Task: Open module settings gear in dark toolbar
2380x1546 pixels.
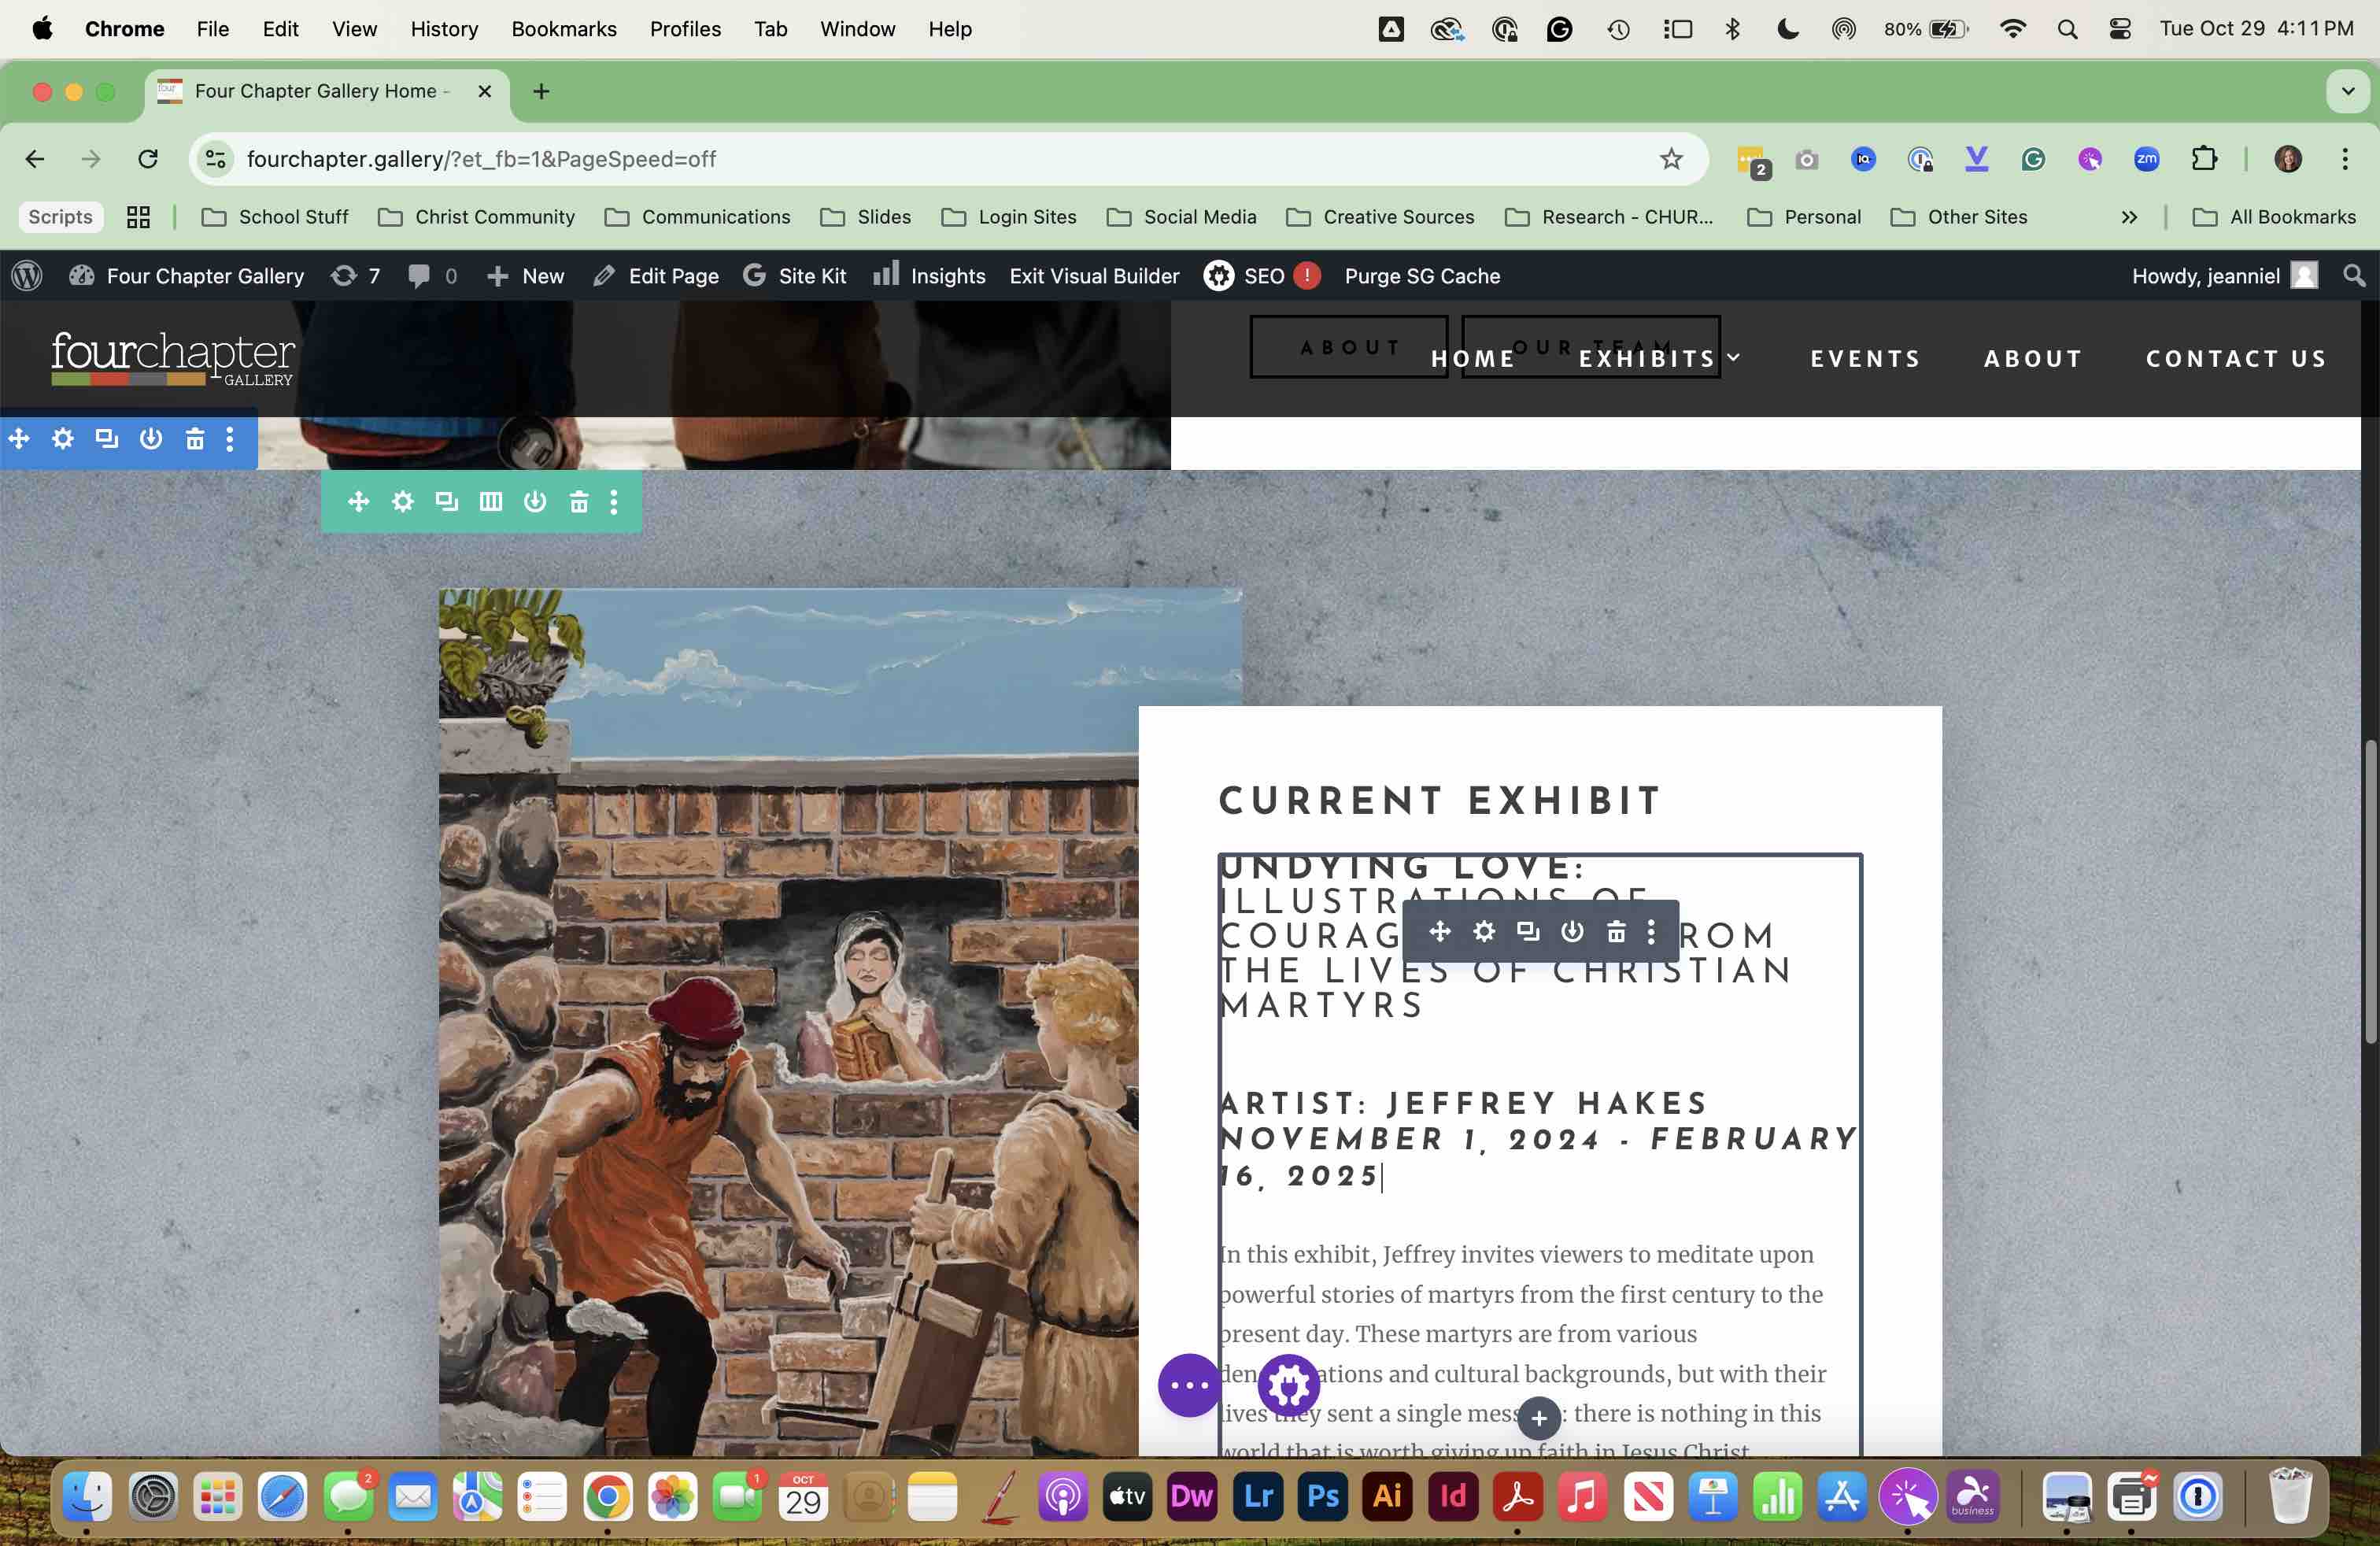Action: pyautogui.click(x=1484, y=931)
